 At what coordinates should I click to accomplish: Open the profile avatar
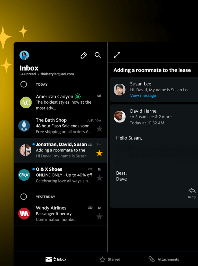coord(24,55)
